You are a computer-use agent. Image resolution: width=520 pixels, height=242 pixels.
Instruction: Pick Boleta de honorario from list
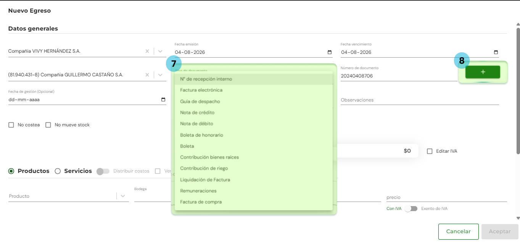pyautogui.click(x=254, y=135)
